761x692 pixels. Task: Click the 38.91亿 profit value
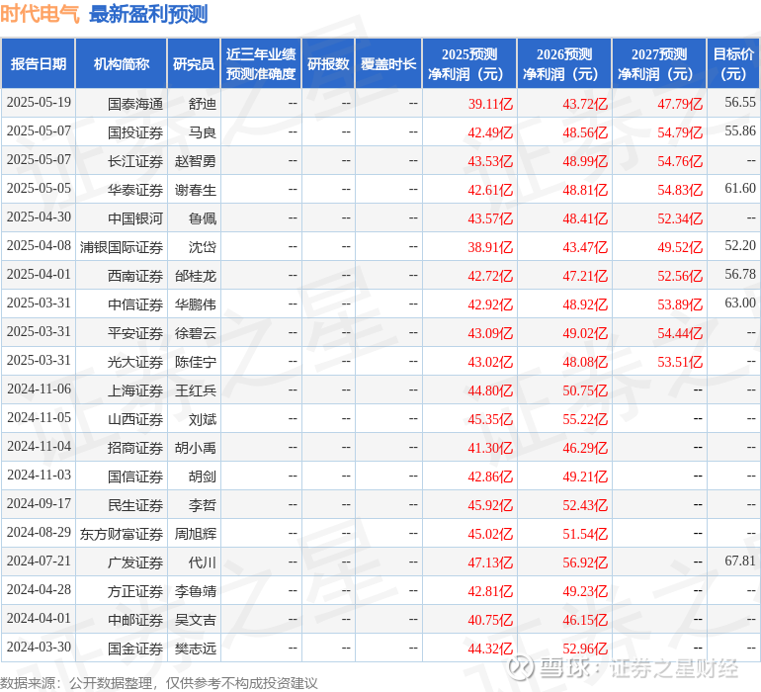coord(490,247)
